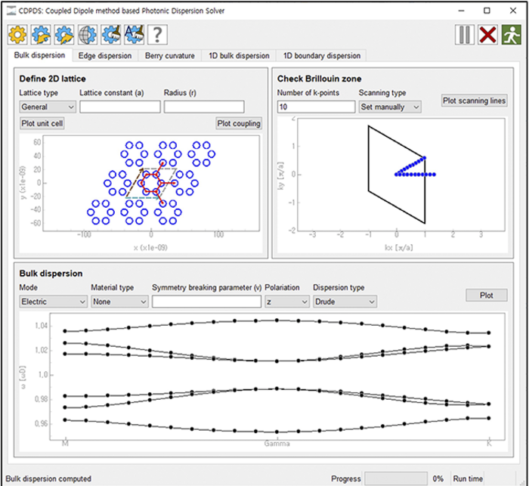529x486 pixels.
Task: Expand the Material type dropdown
Action: click(119, 302)
